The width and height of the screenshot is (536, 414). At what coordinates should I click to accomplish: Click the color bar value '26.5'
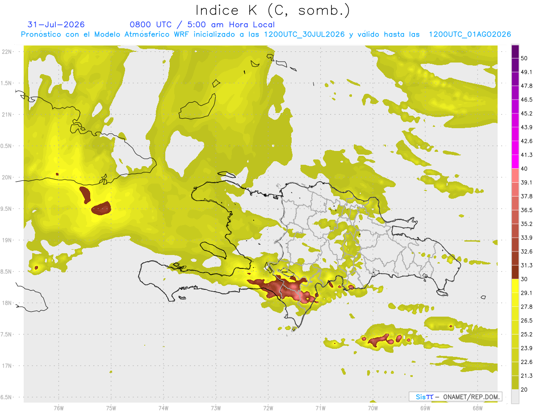[527, 320]
